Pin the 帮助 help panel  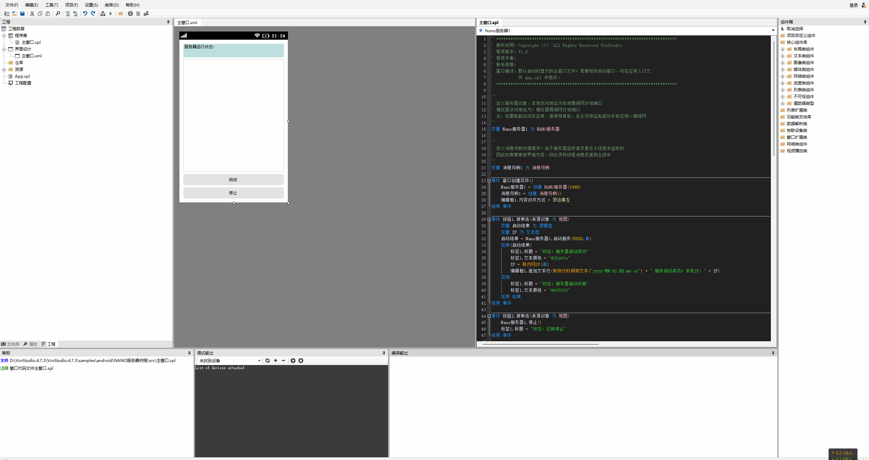coord(189,353)
